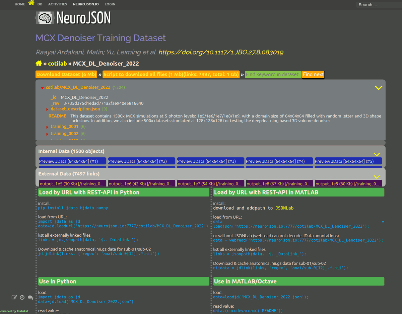This screenshot has height=314, width=402.
Task: Click the NeuroJSON brain logo
Action: click(x=45, y=18)
